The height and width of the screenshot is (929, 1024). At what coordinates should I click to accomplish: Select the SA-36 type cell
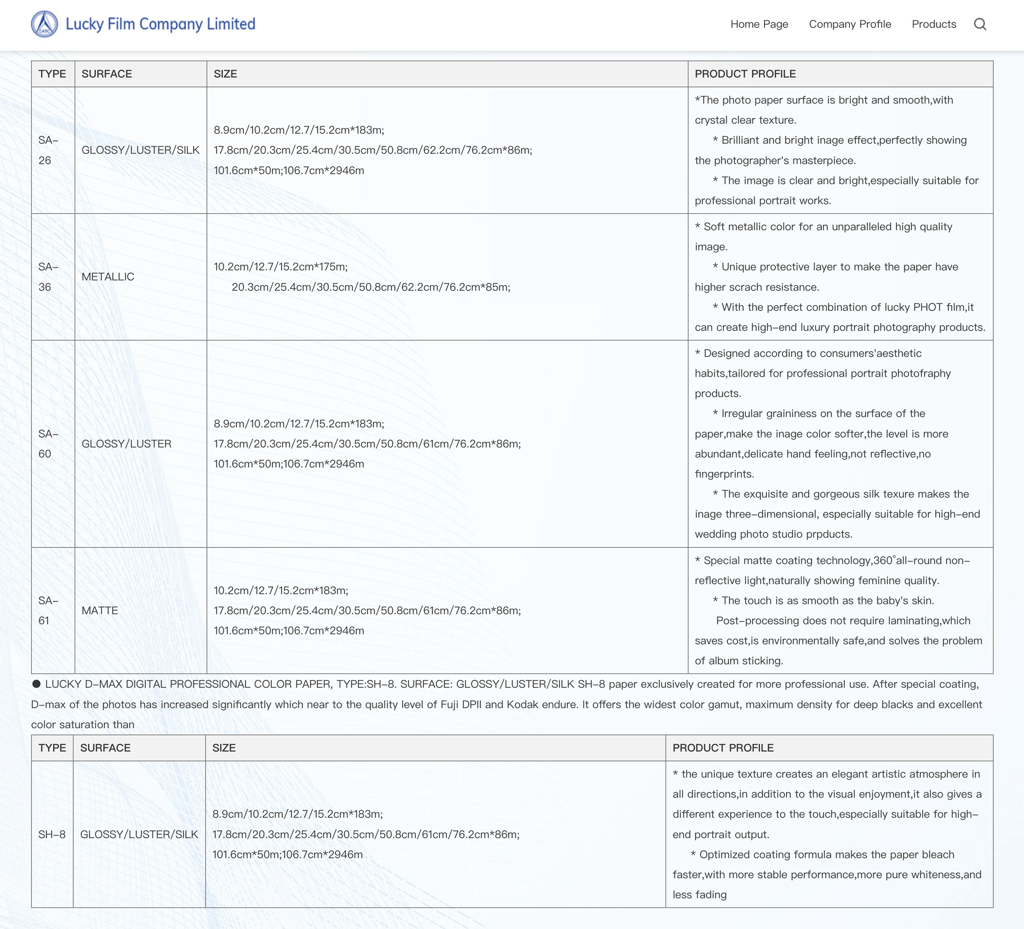[x=53, y=277]
